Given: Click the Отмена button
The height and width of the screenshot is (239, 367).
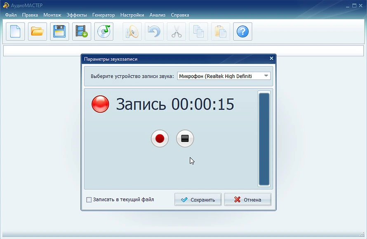Looking at the screenshot, I should click(248, 200).
